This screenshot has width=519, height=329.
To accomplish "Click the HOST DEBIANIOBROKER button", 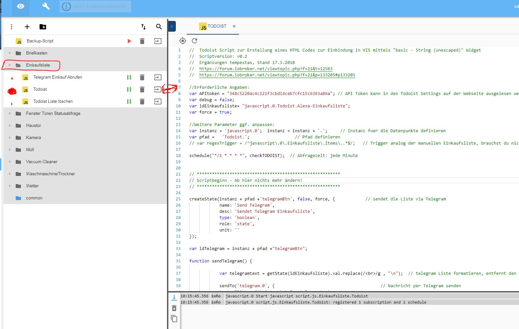I will coord(95,7).
